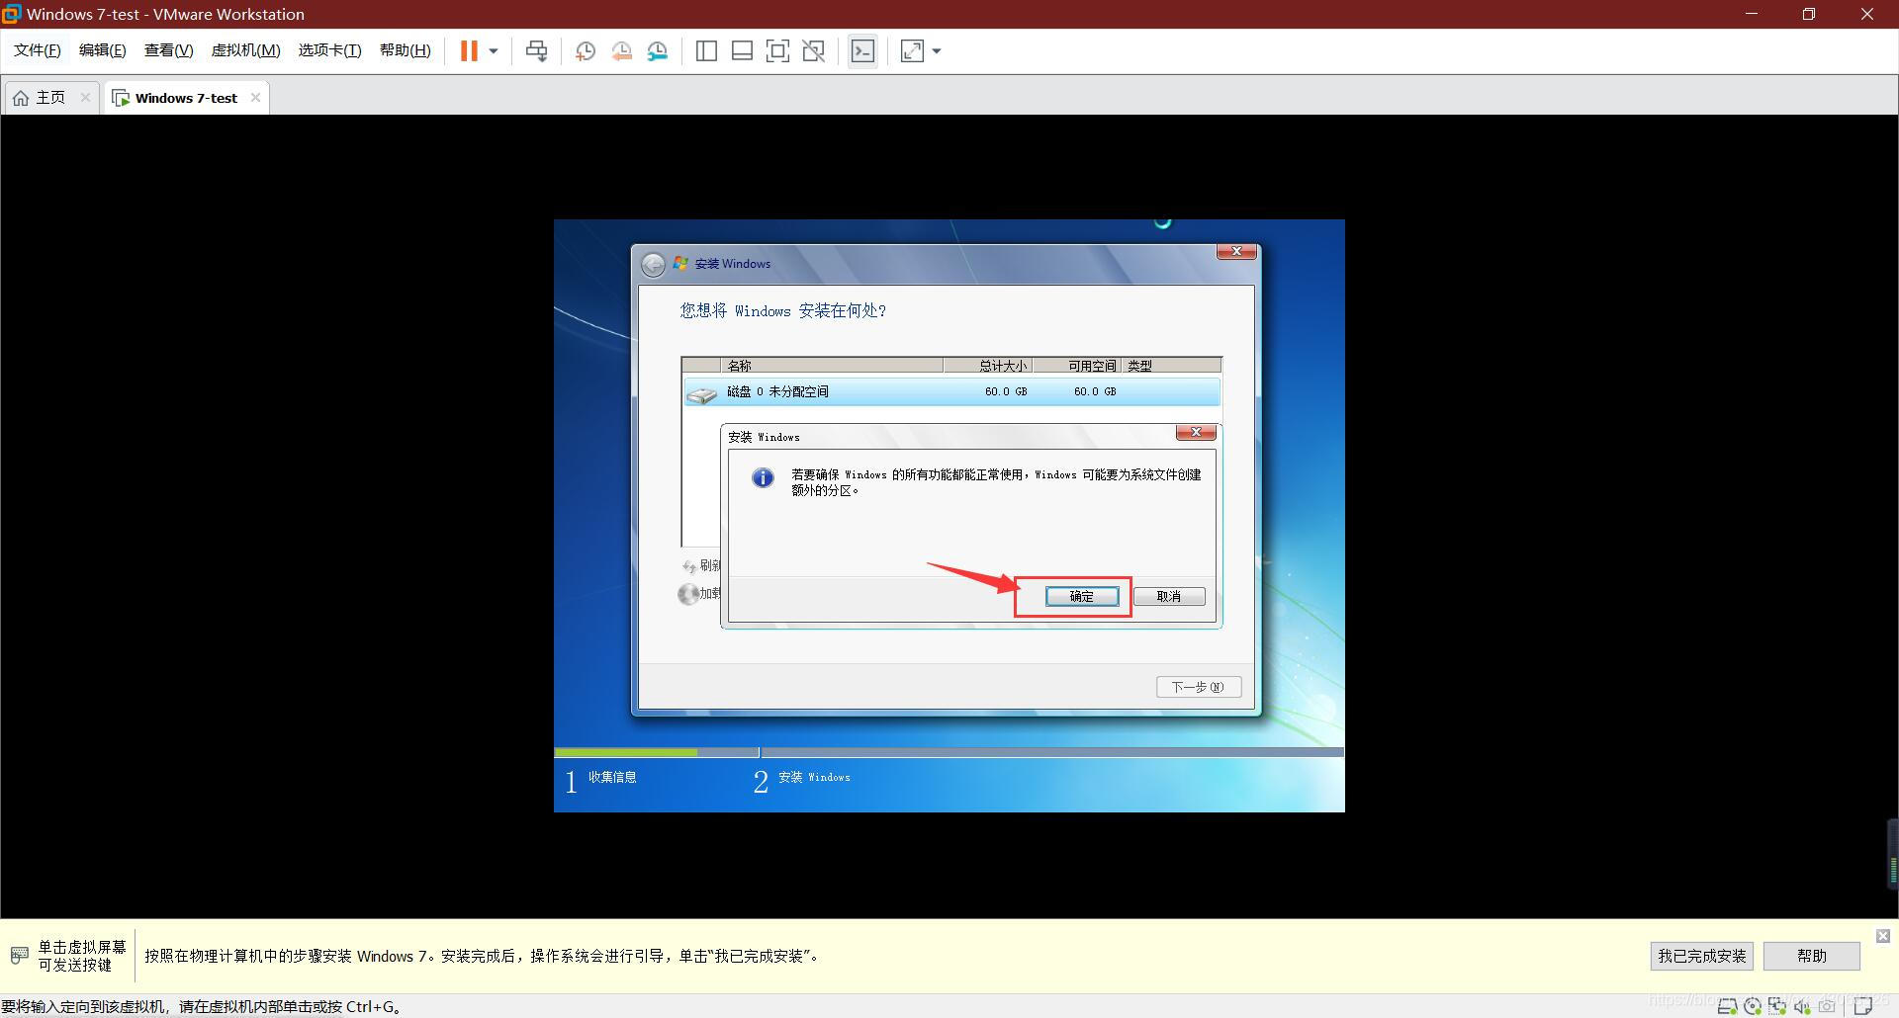Click the hard disk status icon
The width and height of the screenshot is (1899, 1018).
pyautogui.click(x=1728, y=1007)
